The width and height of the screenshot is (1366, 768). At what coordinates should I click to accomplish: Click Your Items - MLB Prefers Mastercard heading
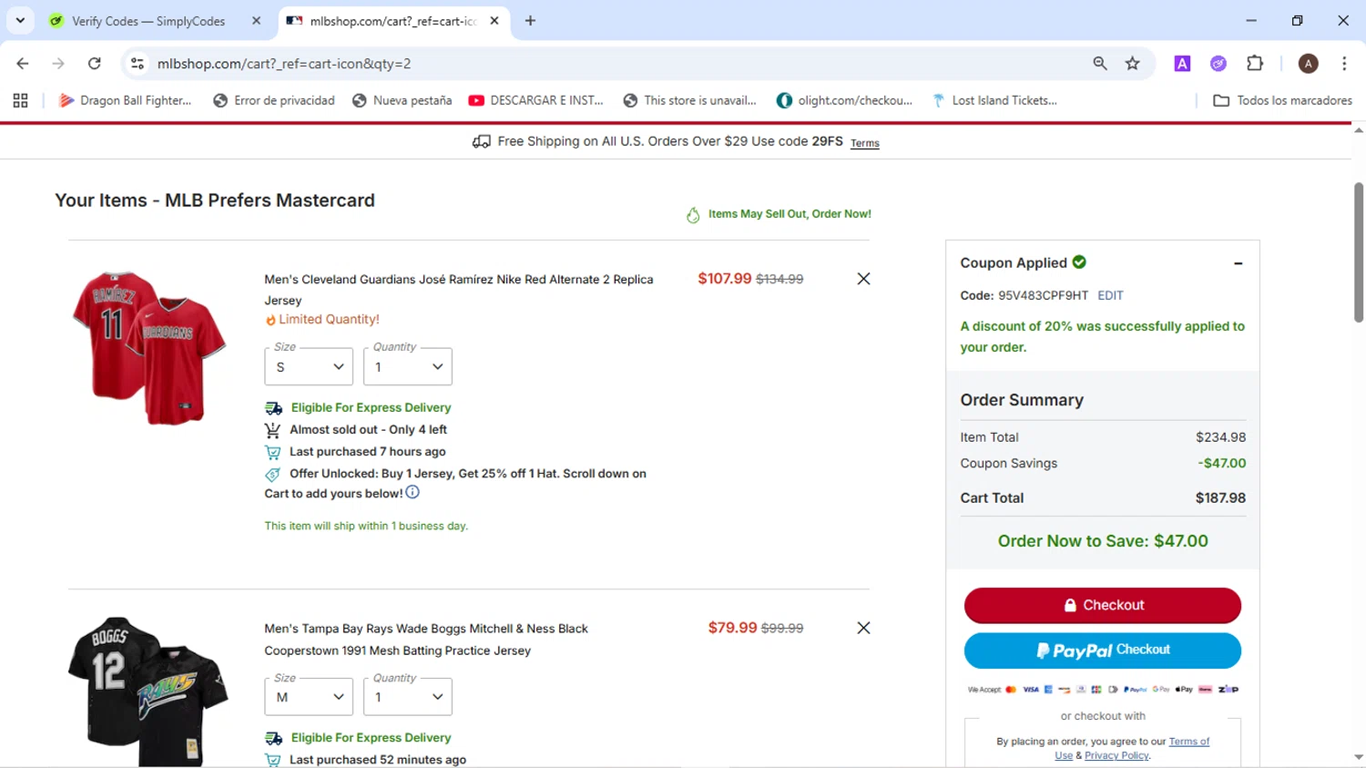click(x=215, y=200)
